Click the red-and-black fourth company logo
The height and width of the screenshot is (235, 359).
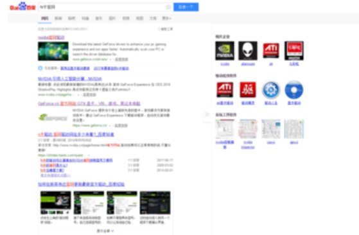click(294, 51)
